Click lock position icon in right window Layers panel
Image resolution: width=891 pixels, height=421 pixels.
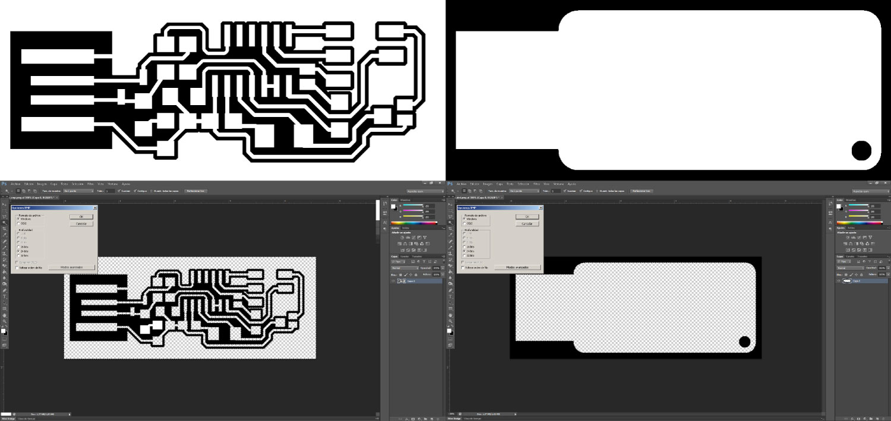[x=857, y=274]
